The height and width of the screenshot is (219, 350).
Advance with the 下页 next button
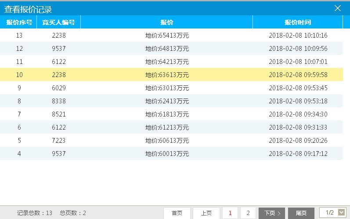click(272, 213)
